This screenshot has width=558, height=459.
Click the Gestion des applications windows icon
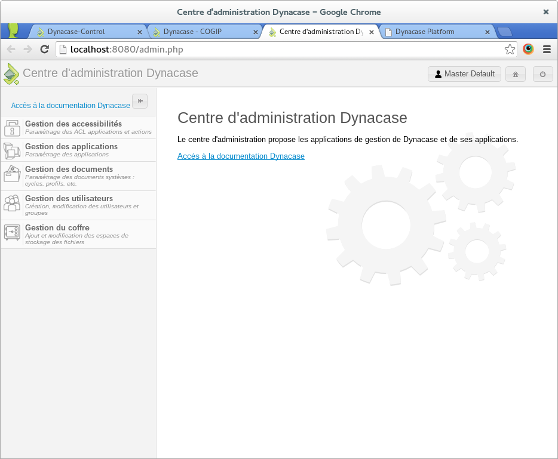click(x=12, y=150)
